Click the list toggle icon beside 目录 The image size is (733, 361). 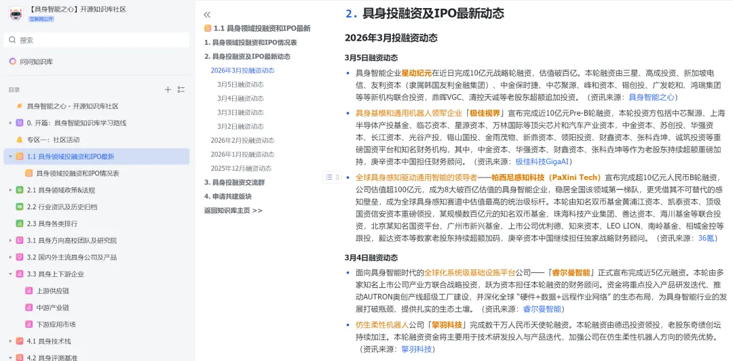[181, 89]
